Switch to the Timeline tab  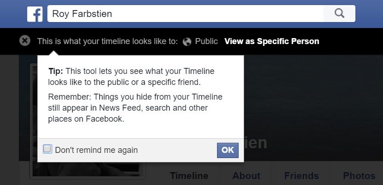click(x=189, y=176)
